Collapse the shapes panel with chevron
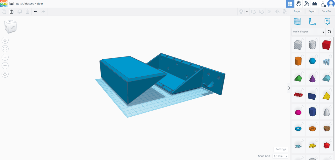Image resolution: width=335 pixels, height=160 pixels. (289, 88)
